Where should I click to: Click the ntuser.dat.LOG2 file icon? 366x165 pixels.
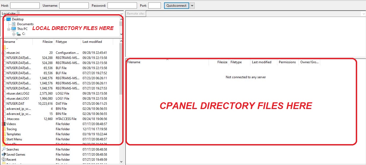point(4,93)
